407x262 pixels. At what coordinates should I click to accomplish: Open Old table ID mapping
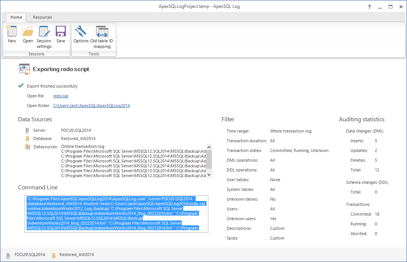tap(102, 37)
